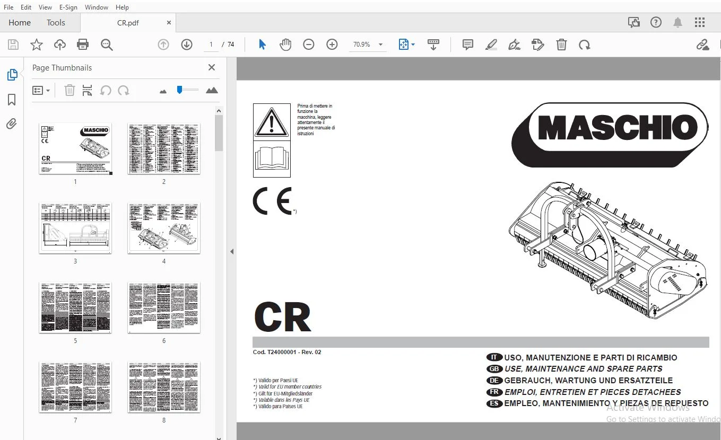Viewport: 721px width, 440px height.
Task: Zoom in with the plus icon
Action: tap(332, 45)
